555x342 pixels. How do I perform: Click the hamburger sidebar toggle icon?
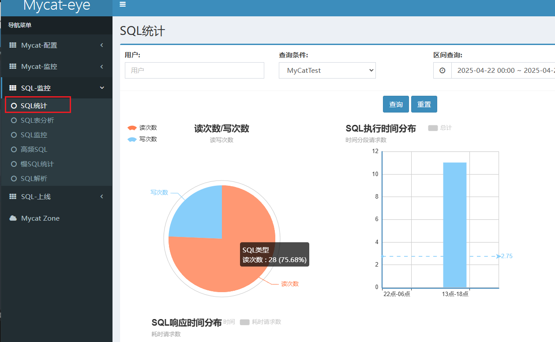(123, 4)
